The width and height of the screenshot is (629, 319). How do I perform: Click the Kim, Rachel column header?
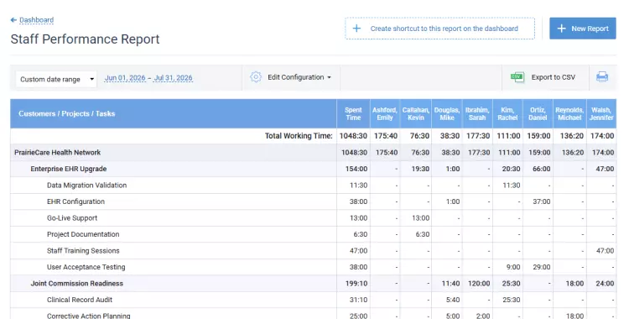coord(507,113)
